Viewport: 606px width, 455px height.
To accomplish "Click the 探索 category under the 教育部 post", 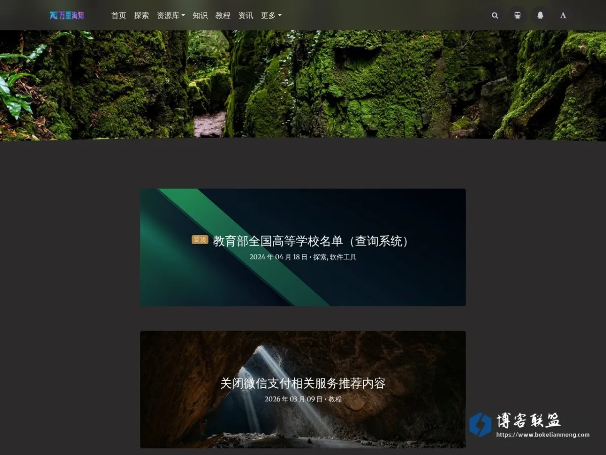I will [x=320, y=257].
